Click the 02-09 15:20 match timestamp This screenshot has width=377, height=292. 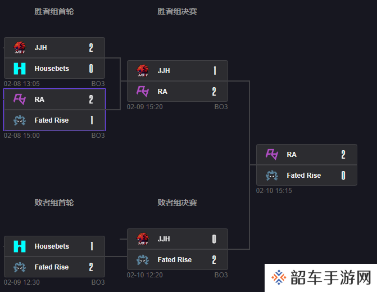click(145, 107)
